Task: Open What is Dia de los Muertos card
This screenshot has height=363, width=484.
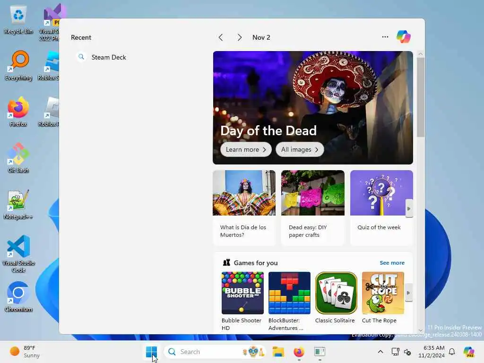Action: point(244,207)
